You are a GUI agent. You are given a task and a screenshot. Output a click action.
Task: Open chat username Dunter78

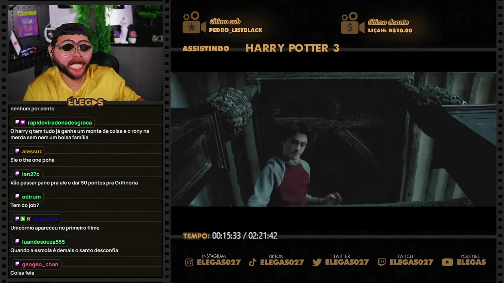pyautogui.click(x=46, y=219)
